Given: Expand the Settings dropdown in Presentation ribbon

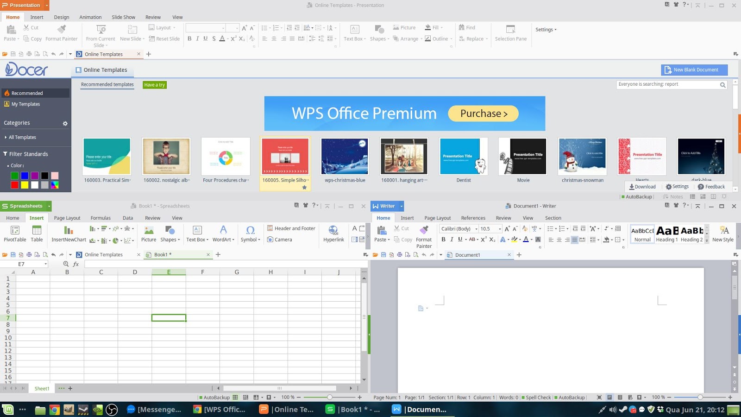Looking at the screenshot, I should coord(546,30).
